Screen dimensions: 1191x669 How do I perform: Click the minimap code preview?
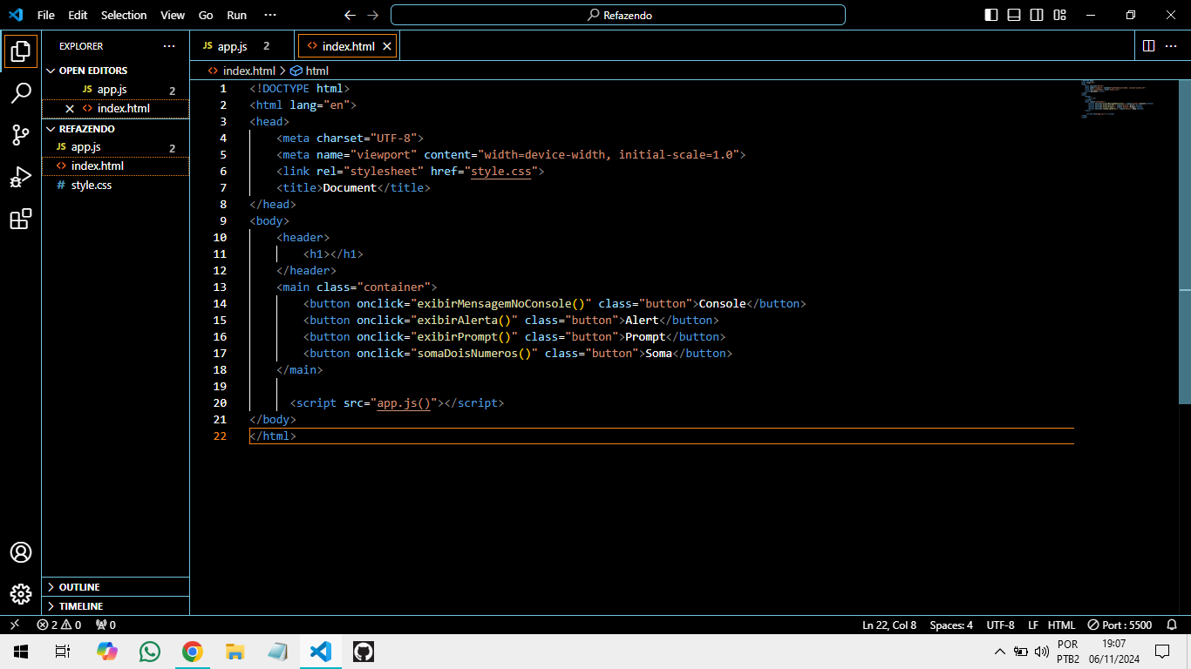point(1116,99)
